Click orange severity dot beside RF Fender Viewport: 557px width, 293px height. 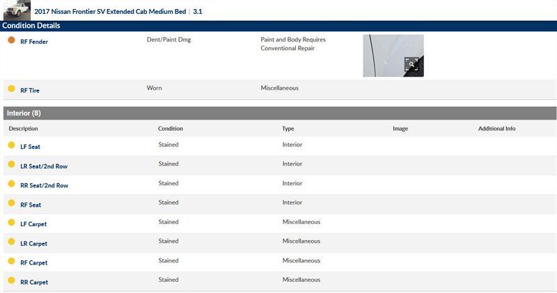[11, 40]
